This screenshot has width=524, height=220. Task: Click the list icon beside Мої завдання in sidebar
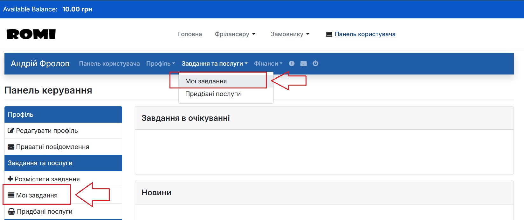tap(11, 195)
